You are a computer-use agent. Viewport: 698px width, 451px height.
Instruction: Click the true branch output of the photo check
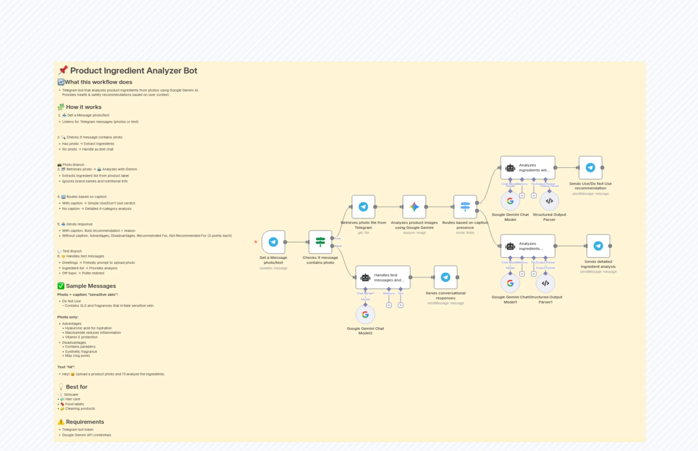(333, 238)
